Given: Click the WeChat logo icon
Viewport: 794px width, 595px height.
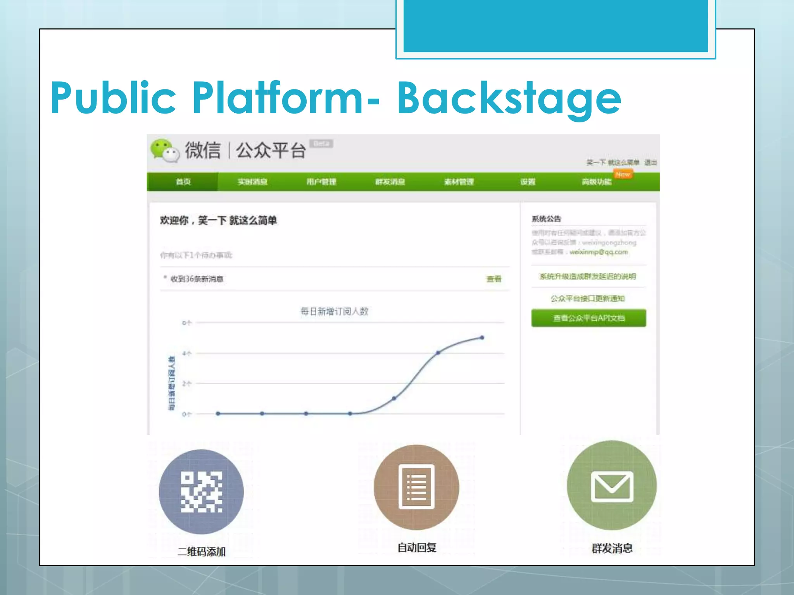Looking at the screenshot, I should [165, 150].
